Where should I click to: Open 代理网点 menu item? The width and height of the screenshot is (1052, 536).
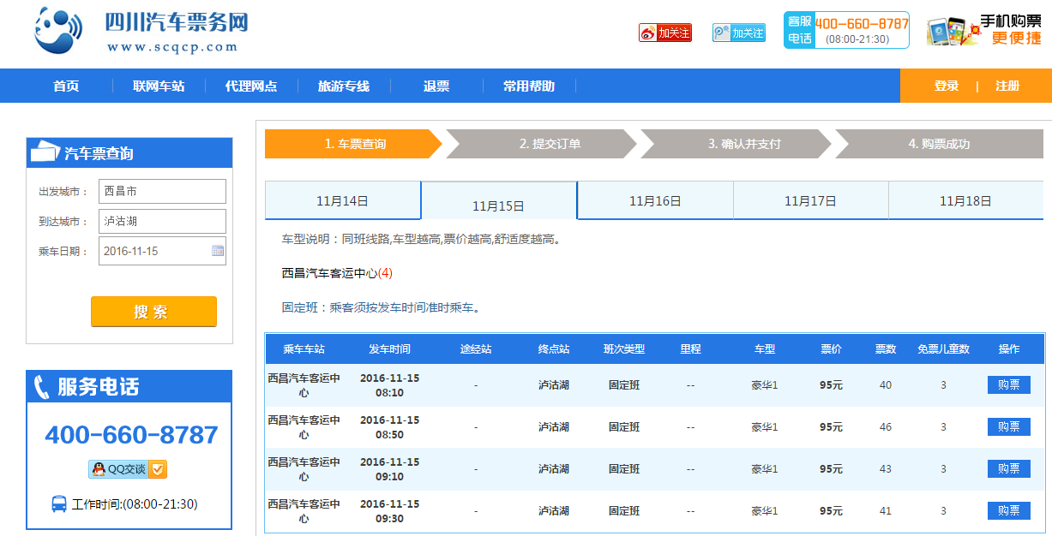coord(251,86)
